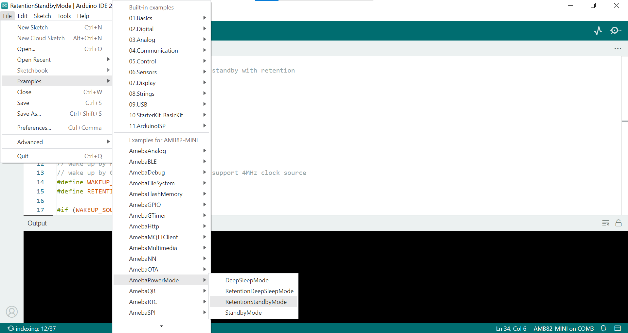Open the Tools menu in menu bar
Image resolution: width=628 pixels, height=333 pixels.
(64, 16)
